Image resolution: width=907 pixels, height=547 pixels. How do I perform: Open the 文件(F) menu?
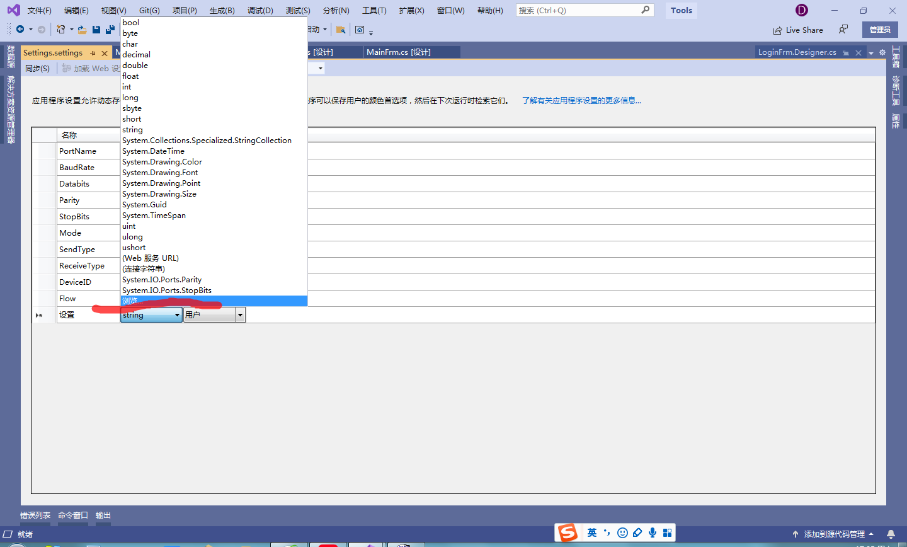[x=39, y=11]
